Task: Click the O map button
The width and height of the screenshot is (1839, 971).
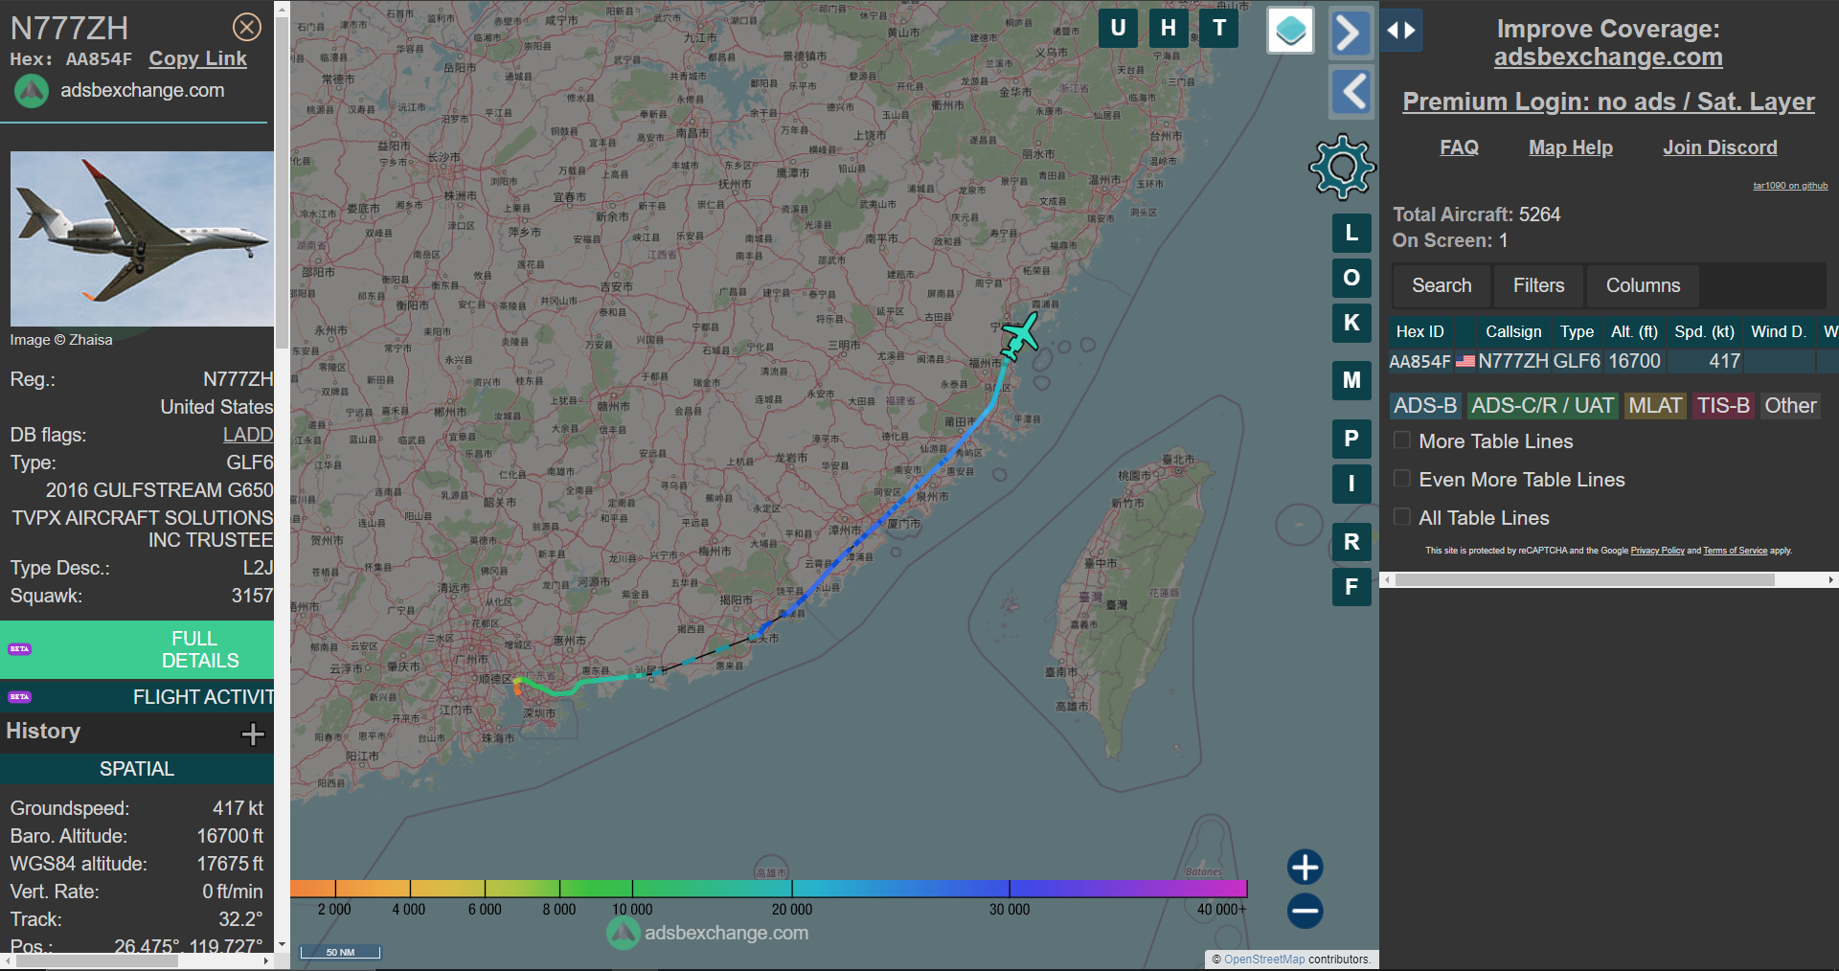Action: [x=1351, y=278]
